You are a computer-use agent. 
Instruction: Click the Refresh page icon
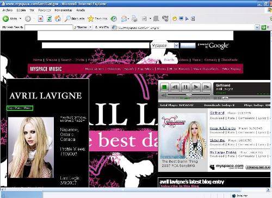[49, 18]
